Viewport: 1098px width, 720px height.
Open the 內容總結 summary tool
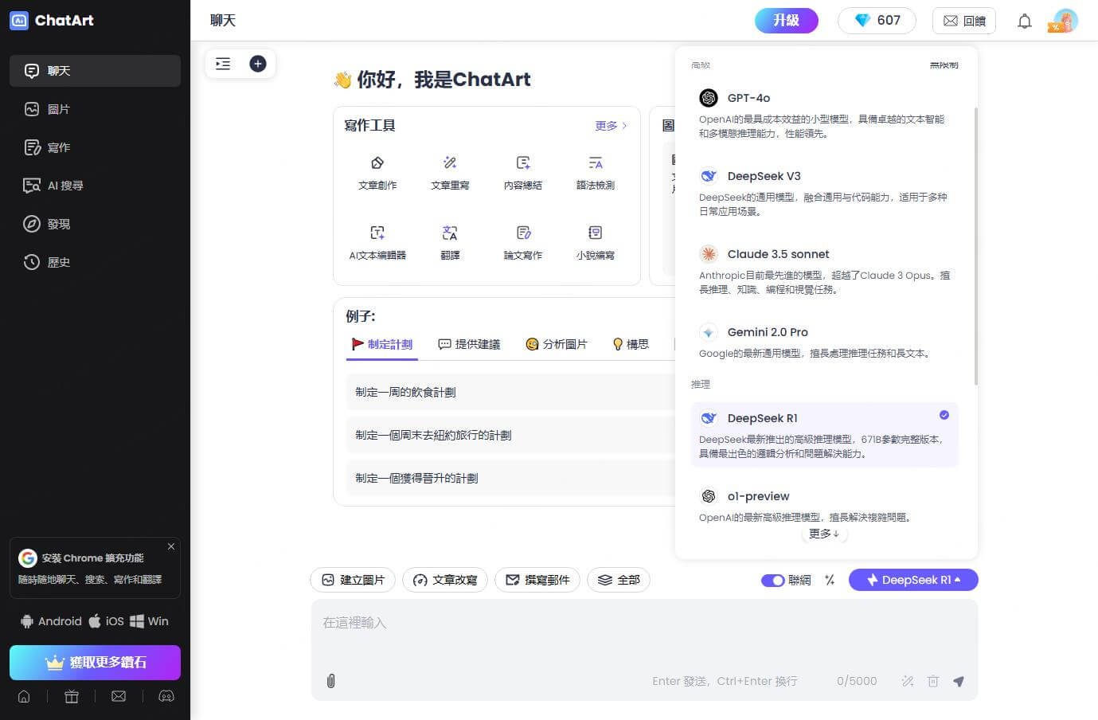523,173
